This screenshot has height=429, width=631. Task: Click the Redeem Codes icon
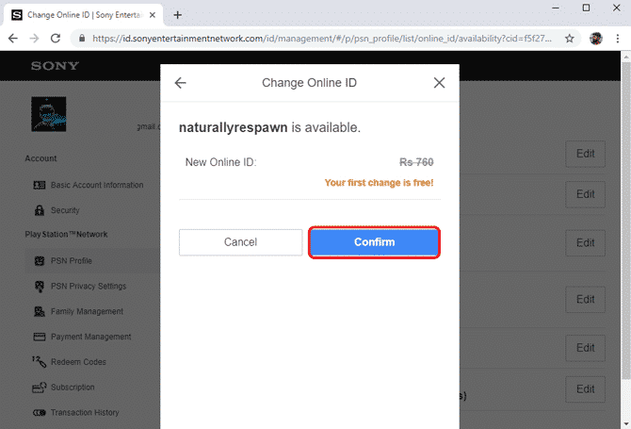click(39, 362)
